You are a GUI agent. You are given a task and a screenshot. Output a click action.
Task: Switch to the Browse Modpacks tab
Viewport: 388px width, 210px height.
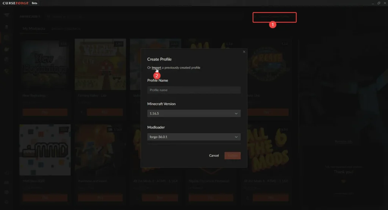(x=66, y=29)
